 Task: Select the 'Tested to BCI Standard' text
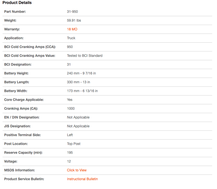[85, 56]
